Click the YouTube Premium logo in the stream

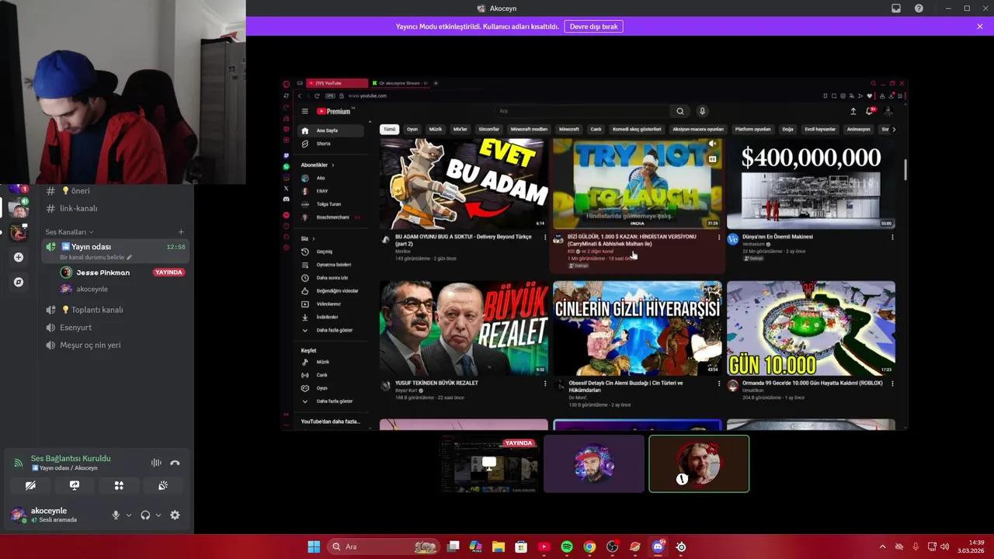point(334,111)
